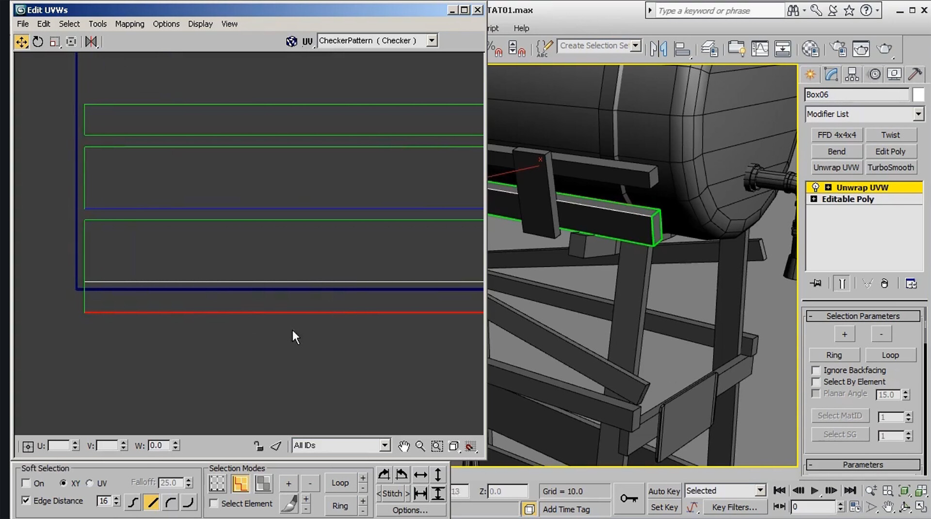The height and width of the screenshot is (519, 931).
Task: Enable Ignore Backfacing checkbox
Action: pyautogui.click(x=816, y=370)
